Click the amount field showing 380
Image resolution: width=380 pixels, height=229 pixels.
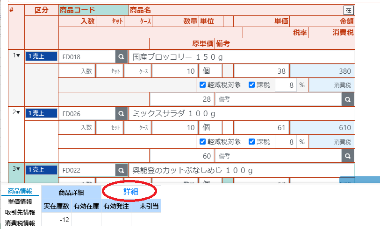tap(323, 71)
